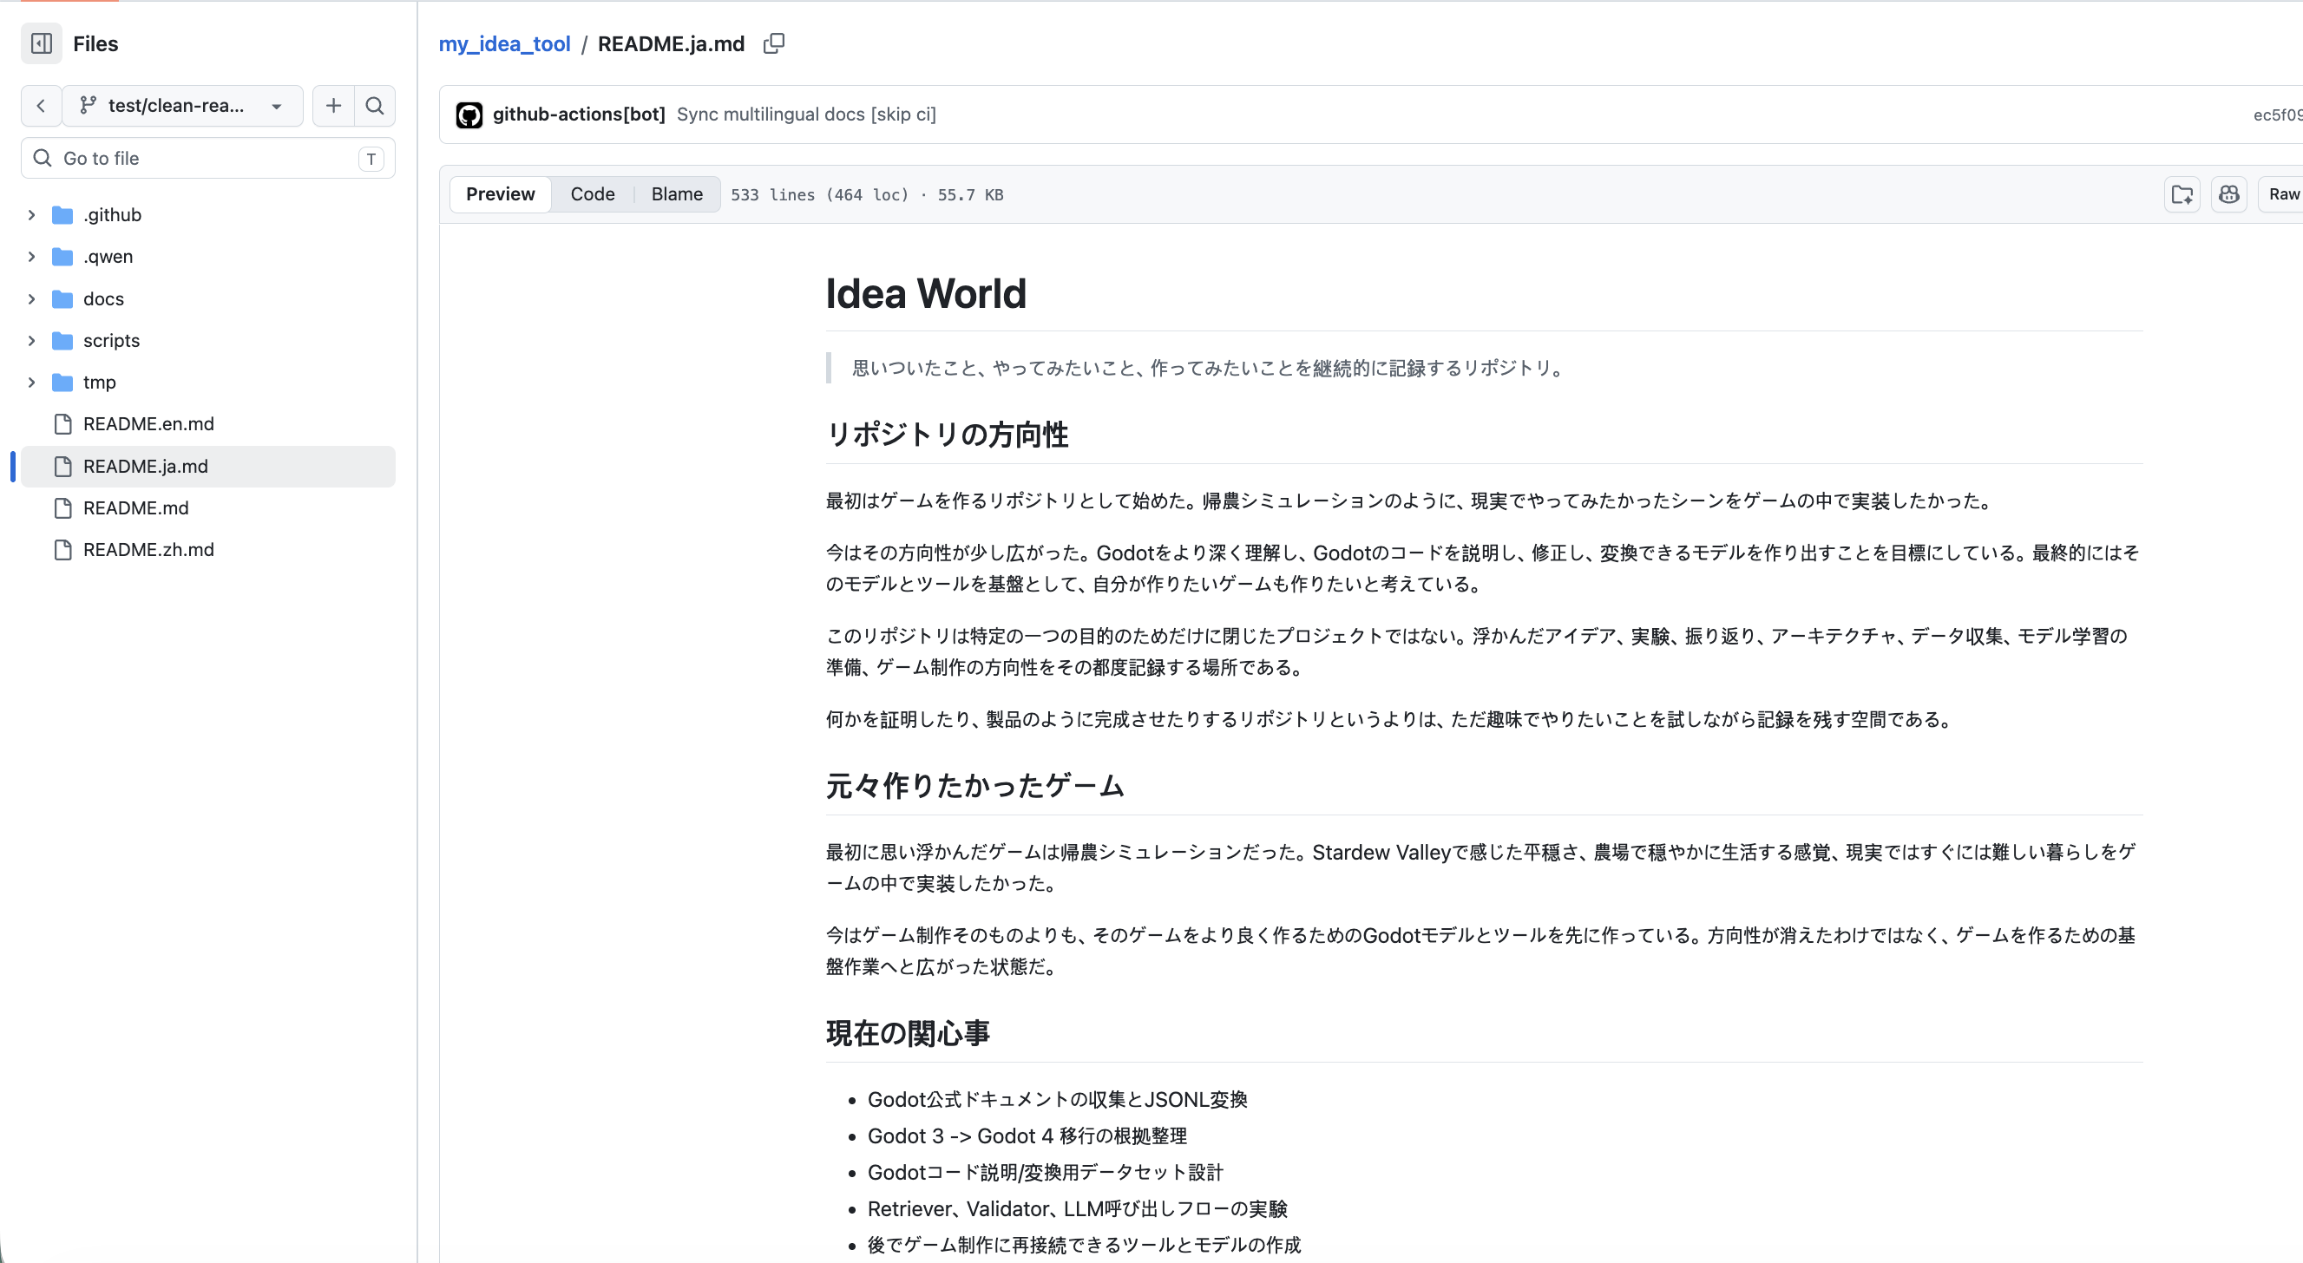Expand the .qwen folder chevron
The width and height of the screenshot is (2303, 1263).
click(31, 257)
